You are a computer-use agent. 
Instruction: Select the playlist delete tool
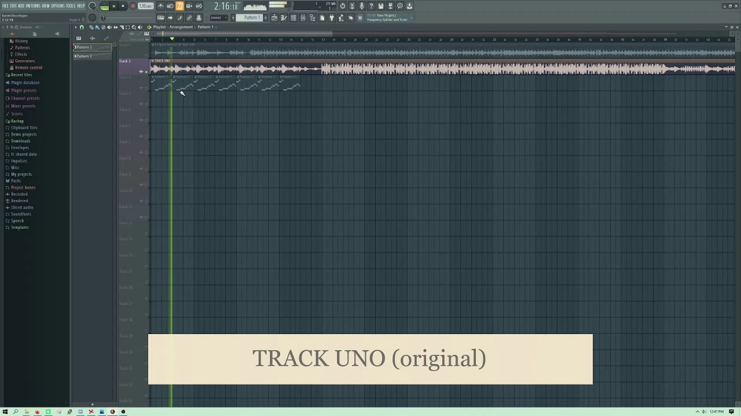pos(104,27)
